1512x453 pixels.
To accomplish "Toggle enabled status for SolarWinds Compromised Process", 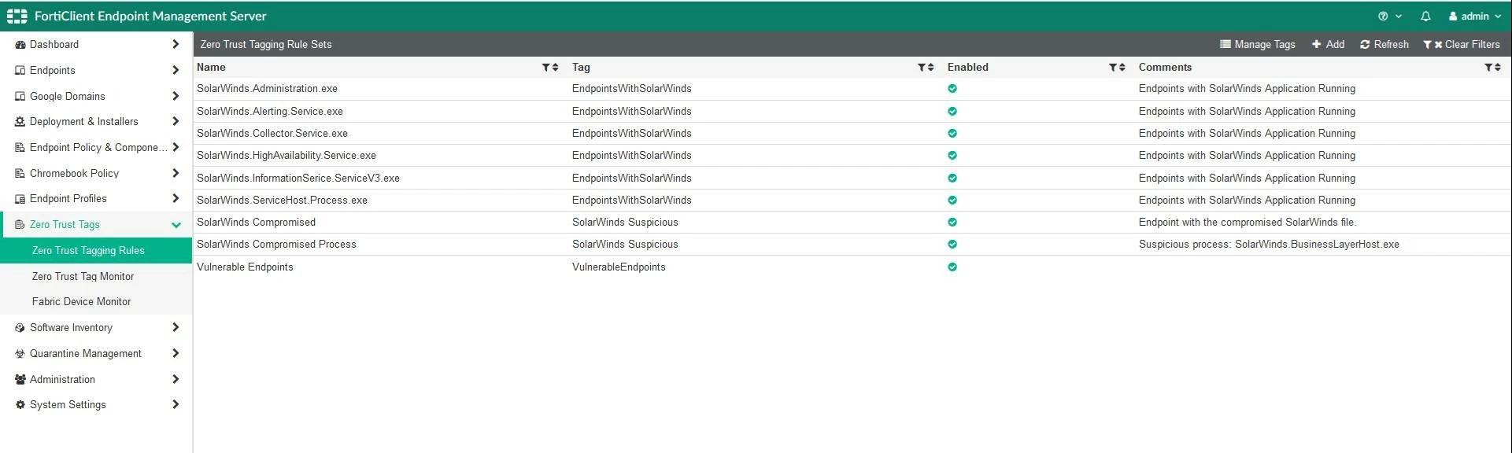I will coord(952,245).
